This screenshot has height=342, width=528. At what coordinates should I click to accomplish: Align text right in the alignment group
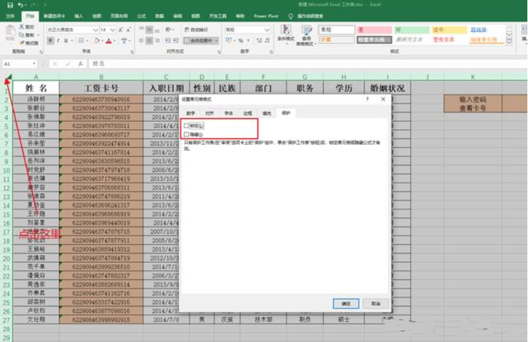(158, 41)
